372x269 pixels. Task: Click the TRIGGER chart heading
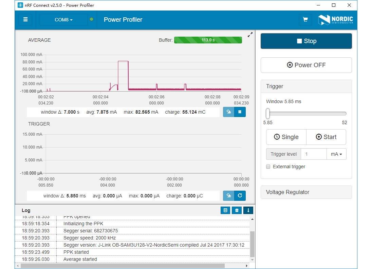(x=39, y=124)
